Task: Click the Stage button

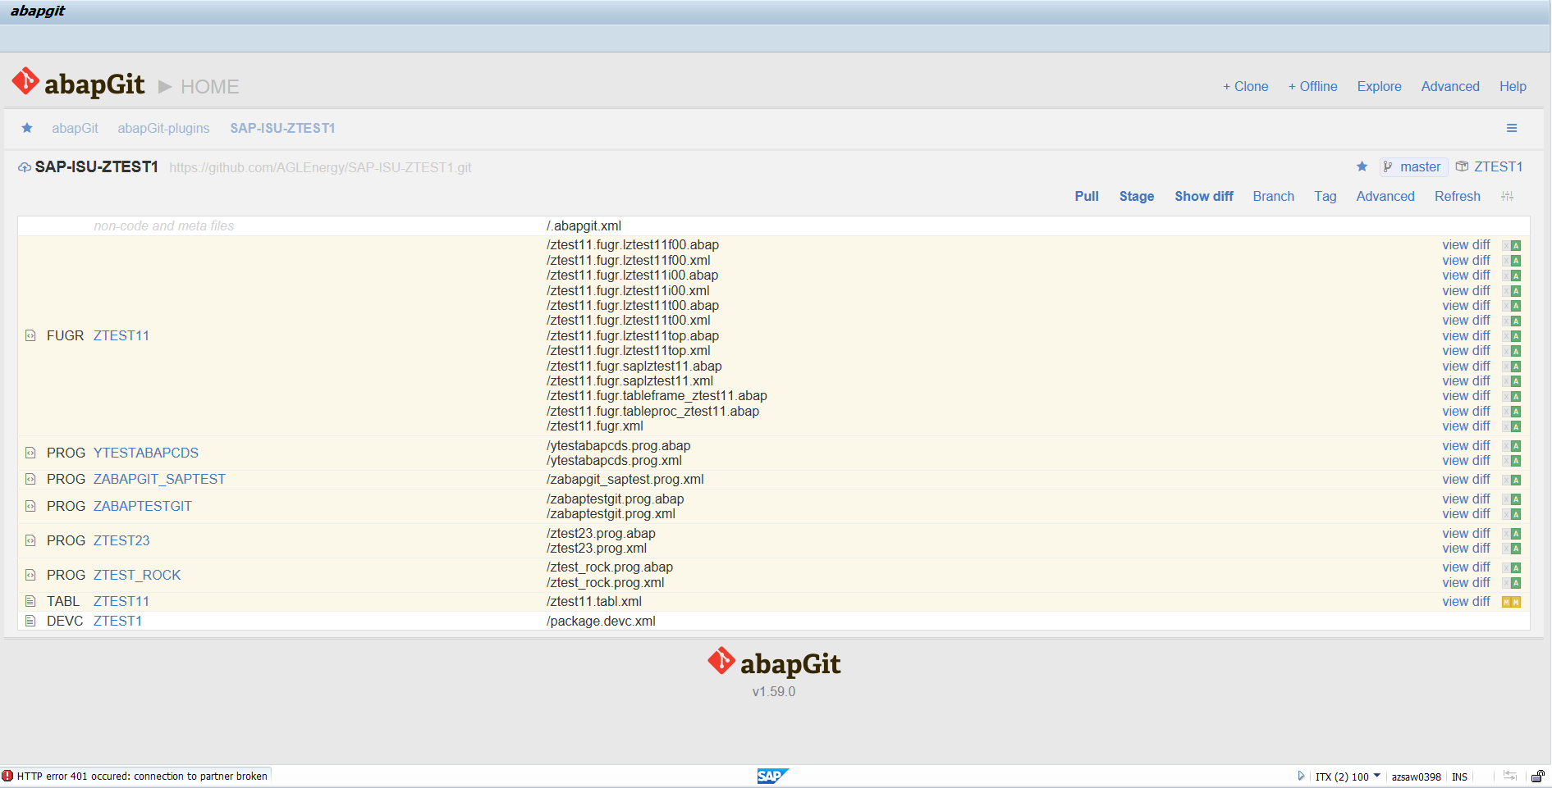Action: coord(1137,196)
